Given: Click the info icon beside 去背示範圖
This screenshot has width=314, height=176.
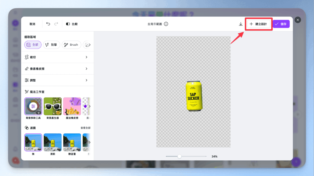Looking at the screenshot, I should coord(166,24).
